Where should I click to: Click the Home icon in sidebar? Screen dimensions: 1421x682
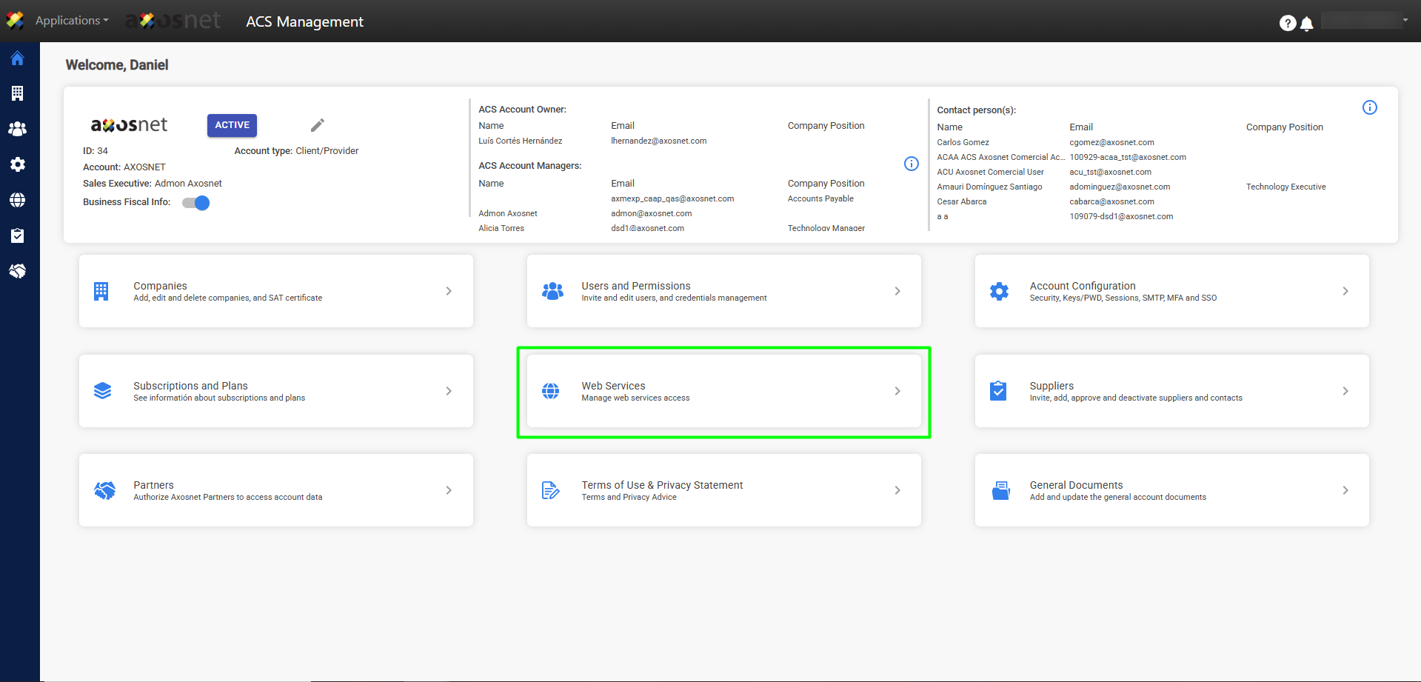[17, 58]
